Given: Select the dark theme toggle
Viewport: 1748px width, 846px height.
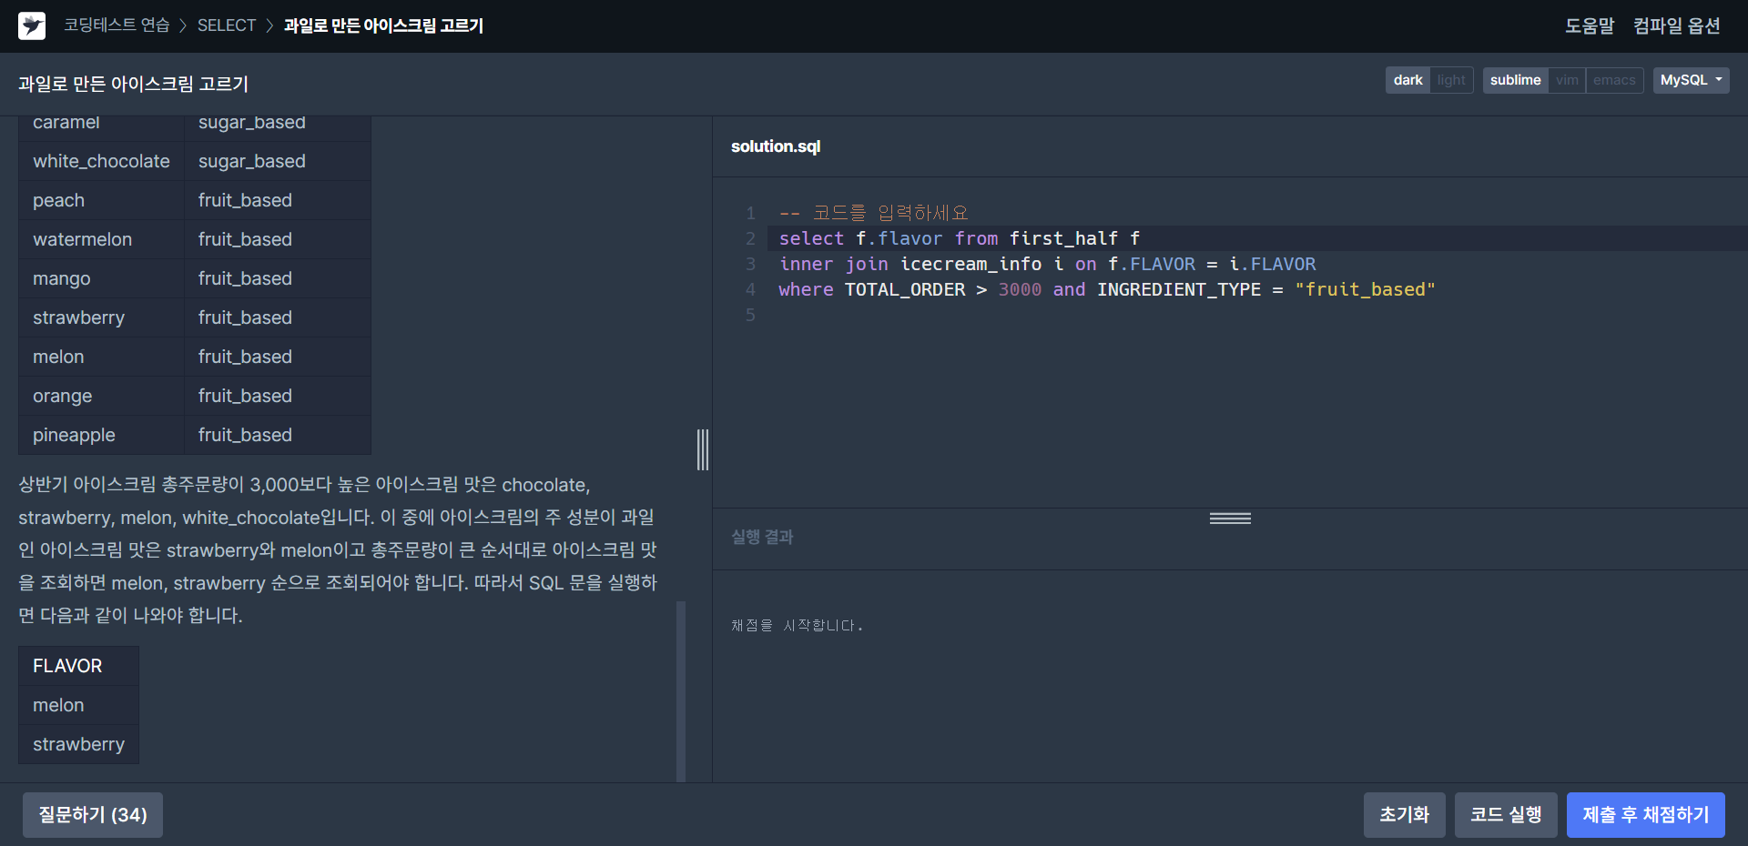Looking at the screenshot, I should point(1408,80).
